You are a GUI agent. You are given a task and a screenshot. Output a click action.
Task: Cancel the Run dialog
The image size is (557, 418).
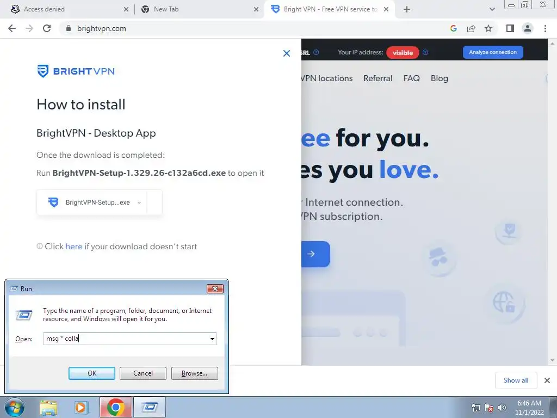tap(143, 373)
